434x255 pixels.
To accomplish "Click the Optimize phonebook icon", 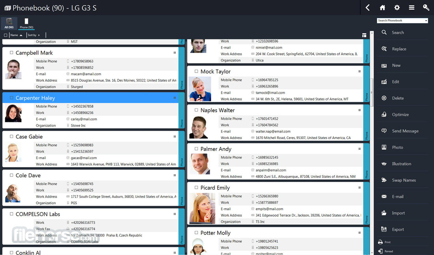I will pos(384,114).
